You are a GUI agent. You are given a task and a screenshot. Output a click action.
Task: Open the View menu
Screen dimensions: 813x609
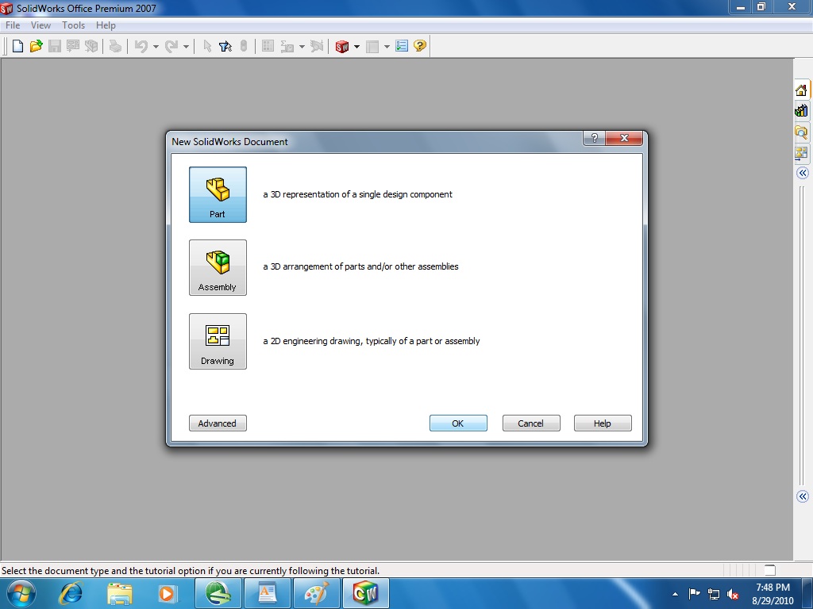(x=40, y=25)
